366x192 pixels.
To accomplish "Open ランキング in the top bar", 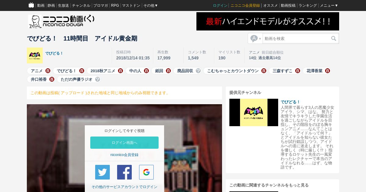I will 308,5.
